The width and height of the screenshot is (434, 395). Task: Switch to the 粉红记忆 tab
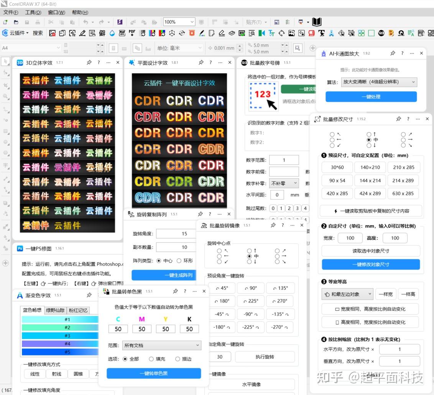pyautogui.click(x=78, y=310)
